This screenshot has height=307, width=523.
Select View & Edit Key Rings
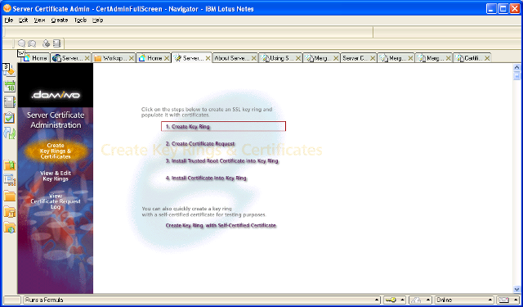tap(56, 176)
